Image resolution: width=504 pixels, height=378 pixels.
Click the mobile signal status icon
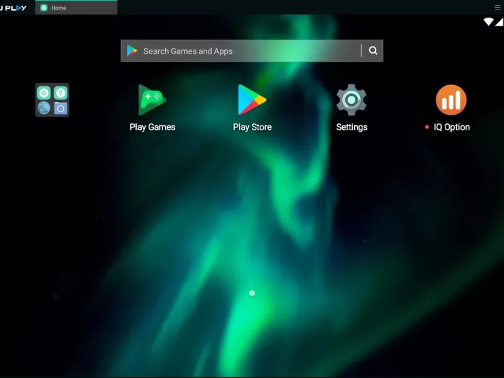[x=500, y=22]
